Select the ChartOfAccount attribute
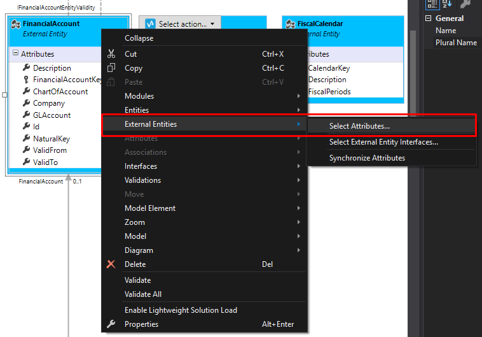482x337 pixels. (60, 92)
